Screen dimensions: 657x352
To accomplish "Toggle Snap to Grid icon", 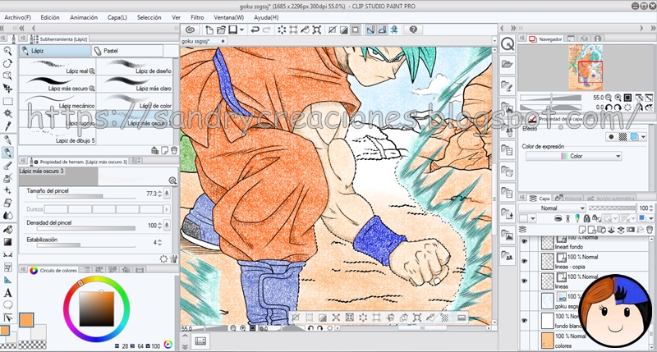I will (x=394, y=30).
